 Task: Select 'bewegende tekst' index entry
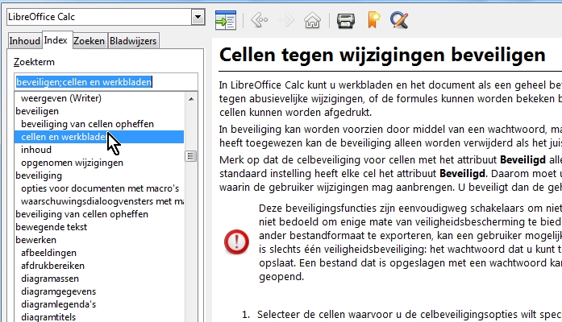[x=51, y=227]
